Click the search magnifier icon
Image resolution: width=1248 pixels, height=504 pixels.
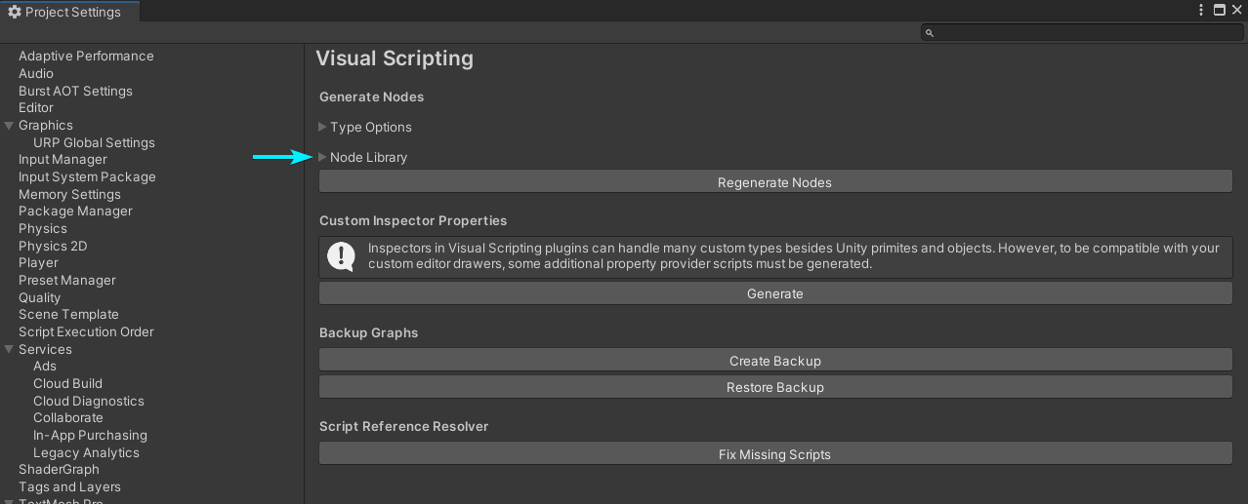pos(930,33)
